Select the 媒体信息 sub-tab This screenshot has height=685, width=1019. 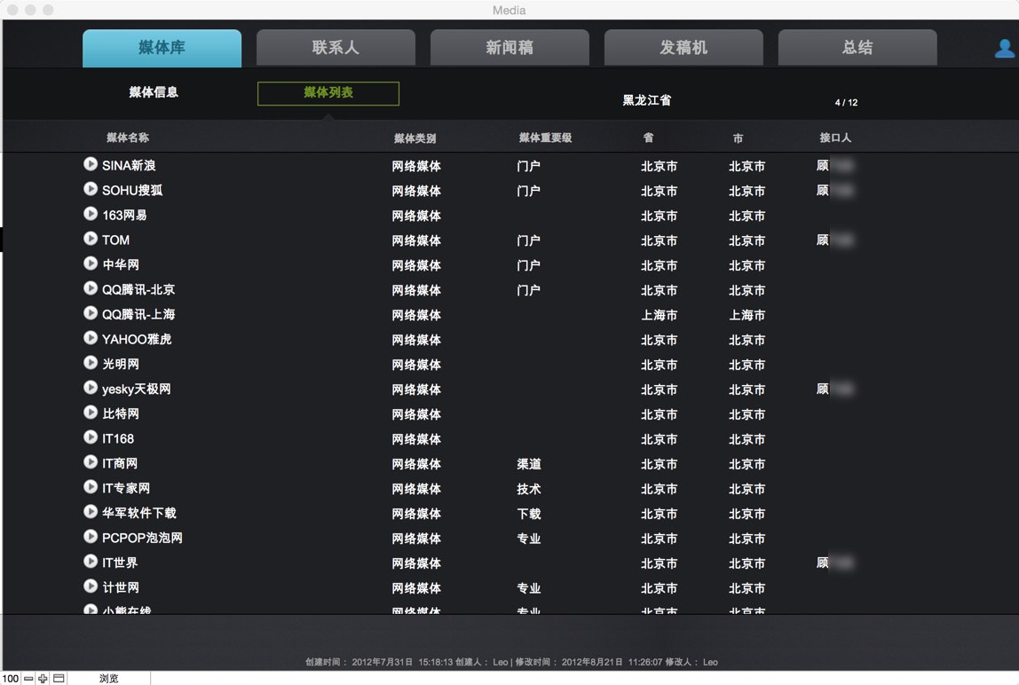pos(154,92)
